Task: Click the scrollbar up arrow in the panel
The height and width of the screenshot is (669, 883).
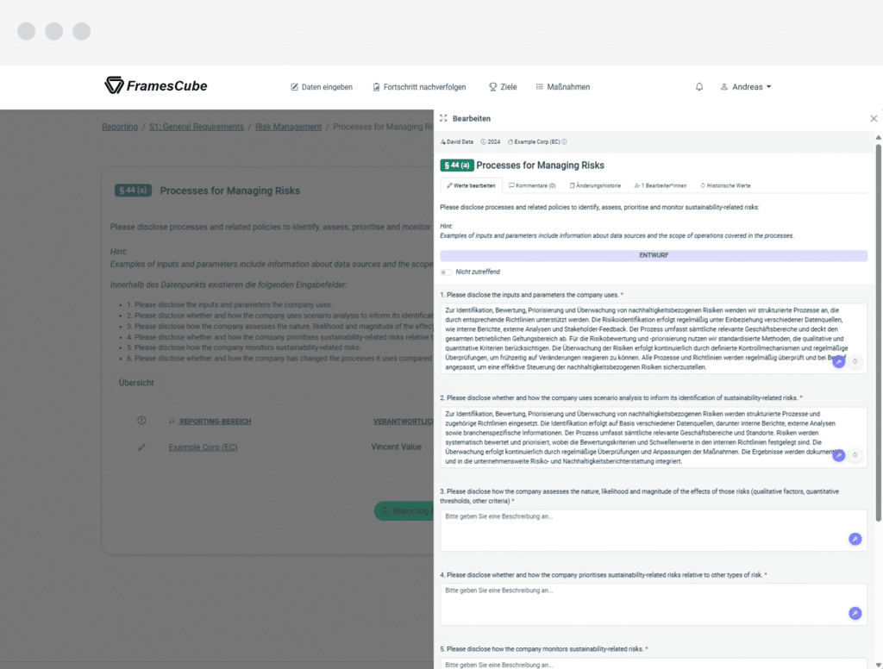Action: pyautogui.click(x=878, y=137)
